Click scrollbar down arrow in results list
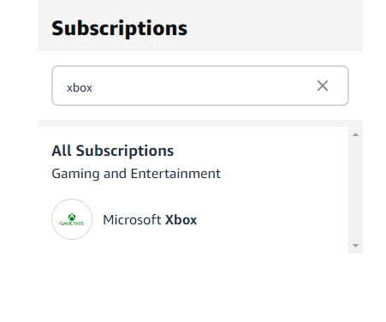 (355, 246)
